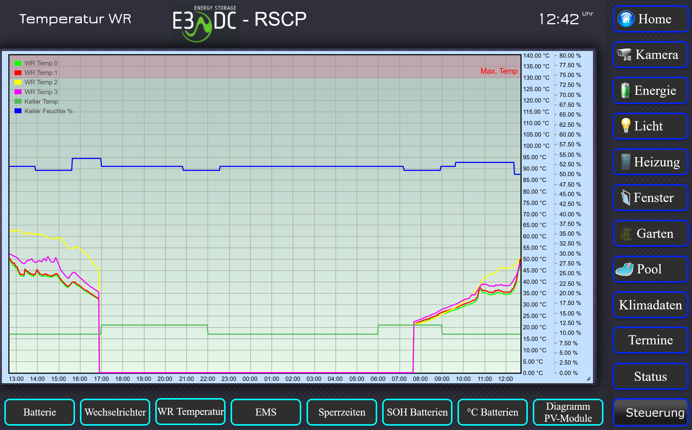Click the 52.50 % humidity axis label
This screenshot has height=430, width=692.
(x=570, y=164)
